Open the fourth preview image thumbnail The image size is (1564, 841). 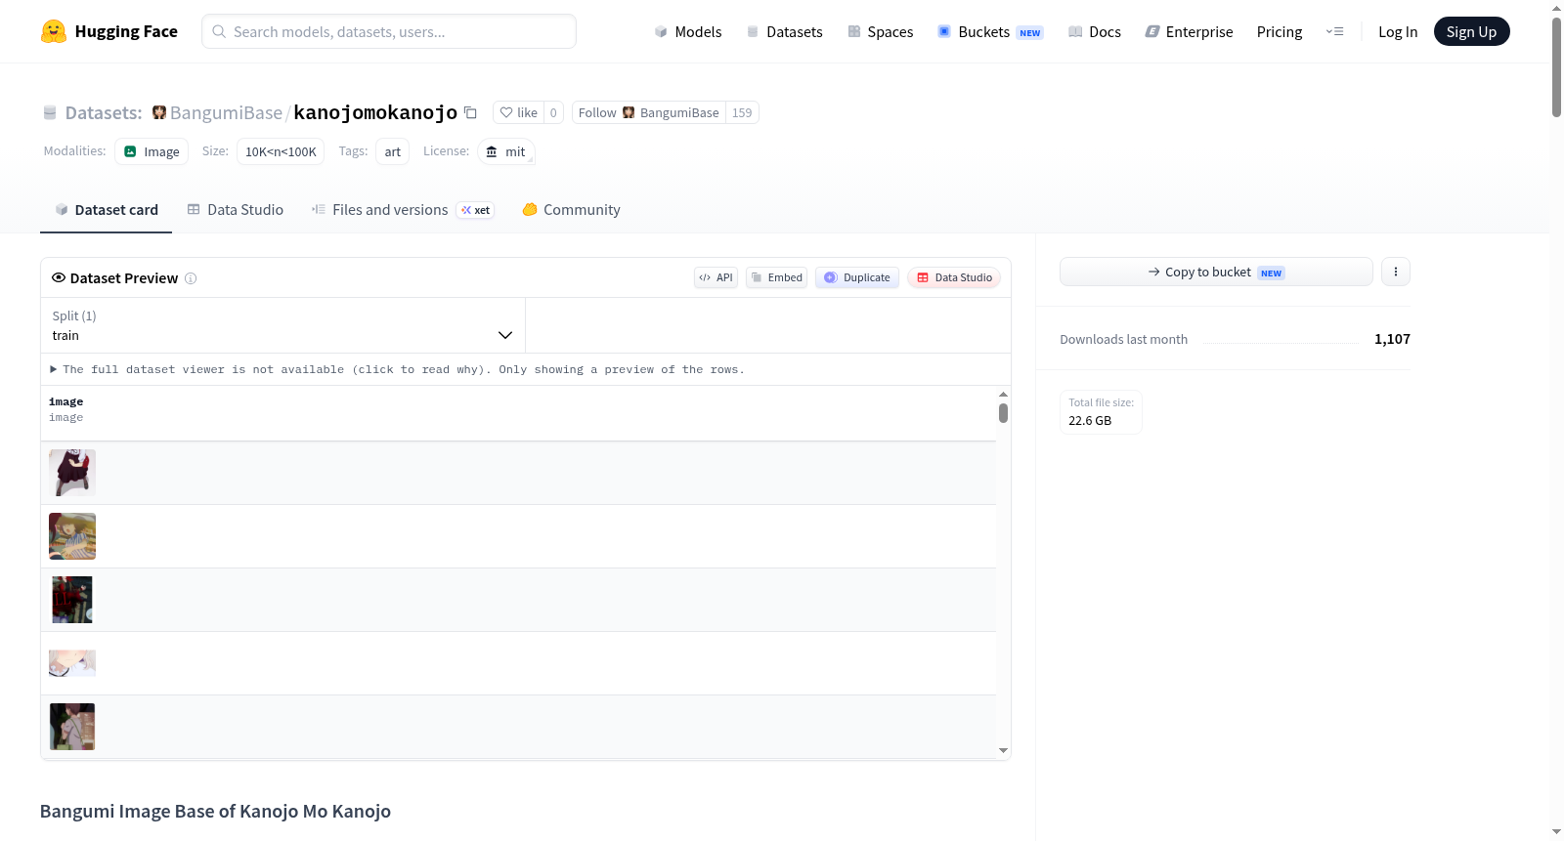click(72, 663)
